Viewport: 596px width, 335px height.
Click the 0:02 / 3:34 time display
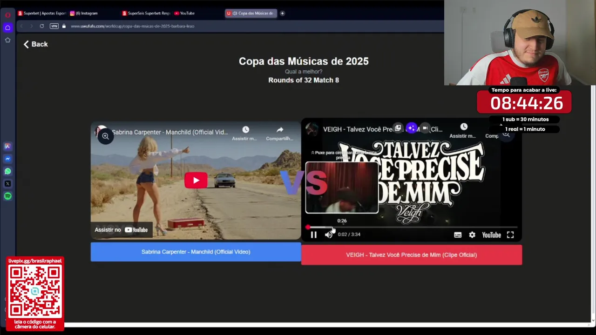pyautogui.click(x=349, y=234)
